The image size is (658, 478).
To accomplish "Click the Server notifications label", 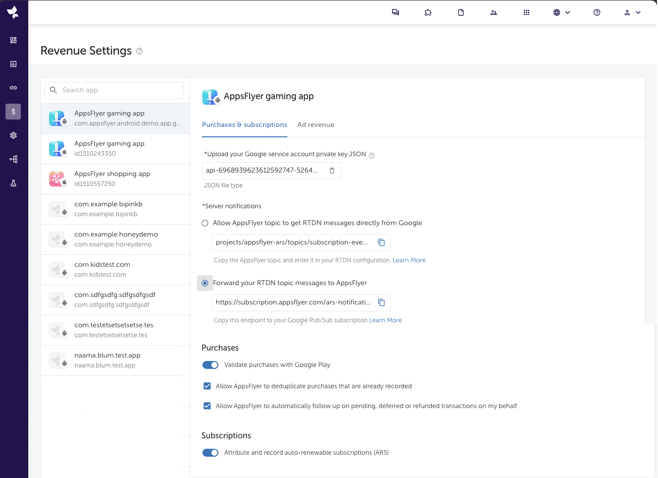I will pos(232,206).
